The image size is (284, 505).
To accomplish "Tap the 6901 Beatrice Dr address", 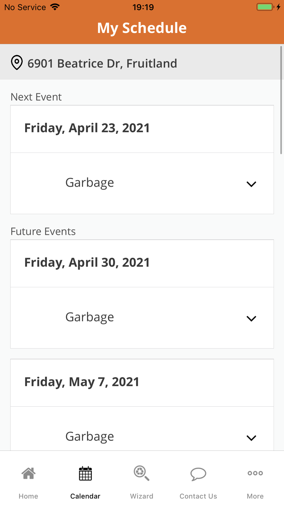I will click(x=102, y=63).
